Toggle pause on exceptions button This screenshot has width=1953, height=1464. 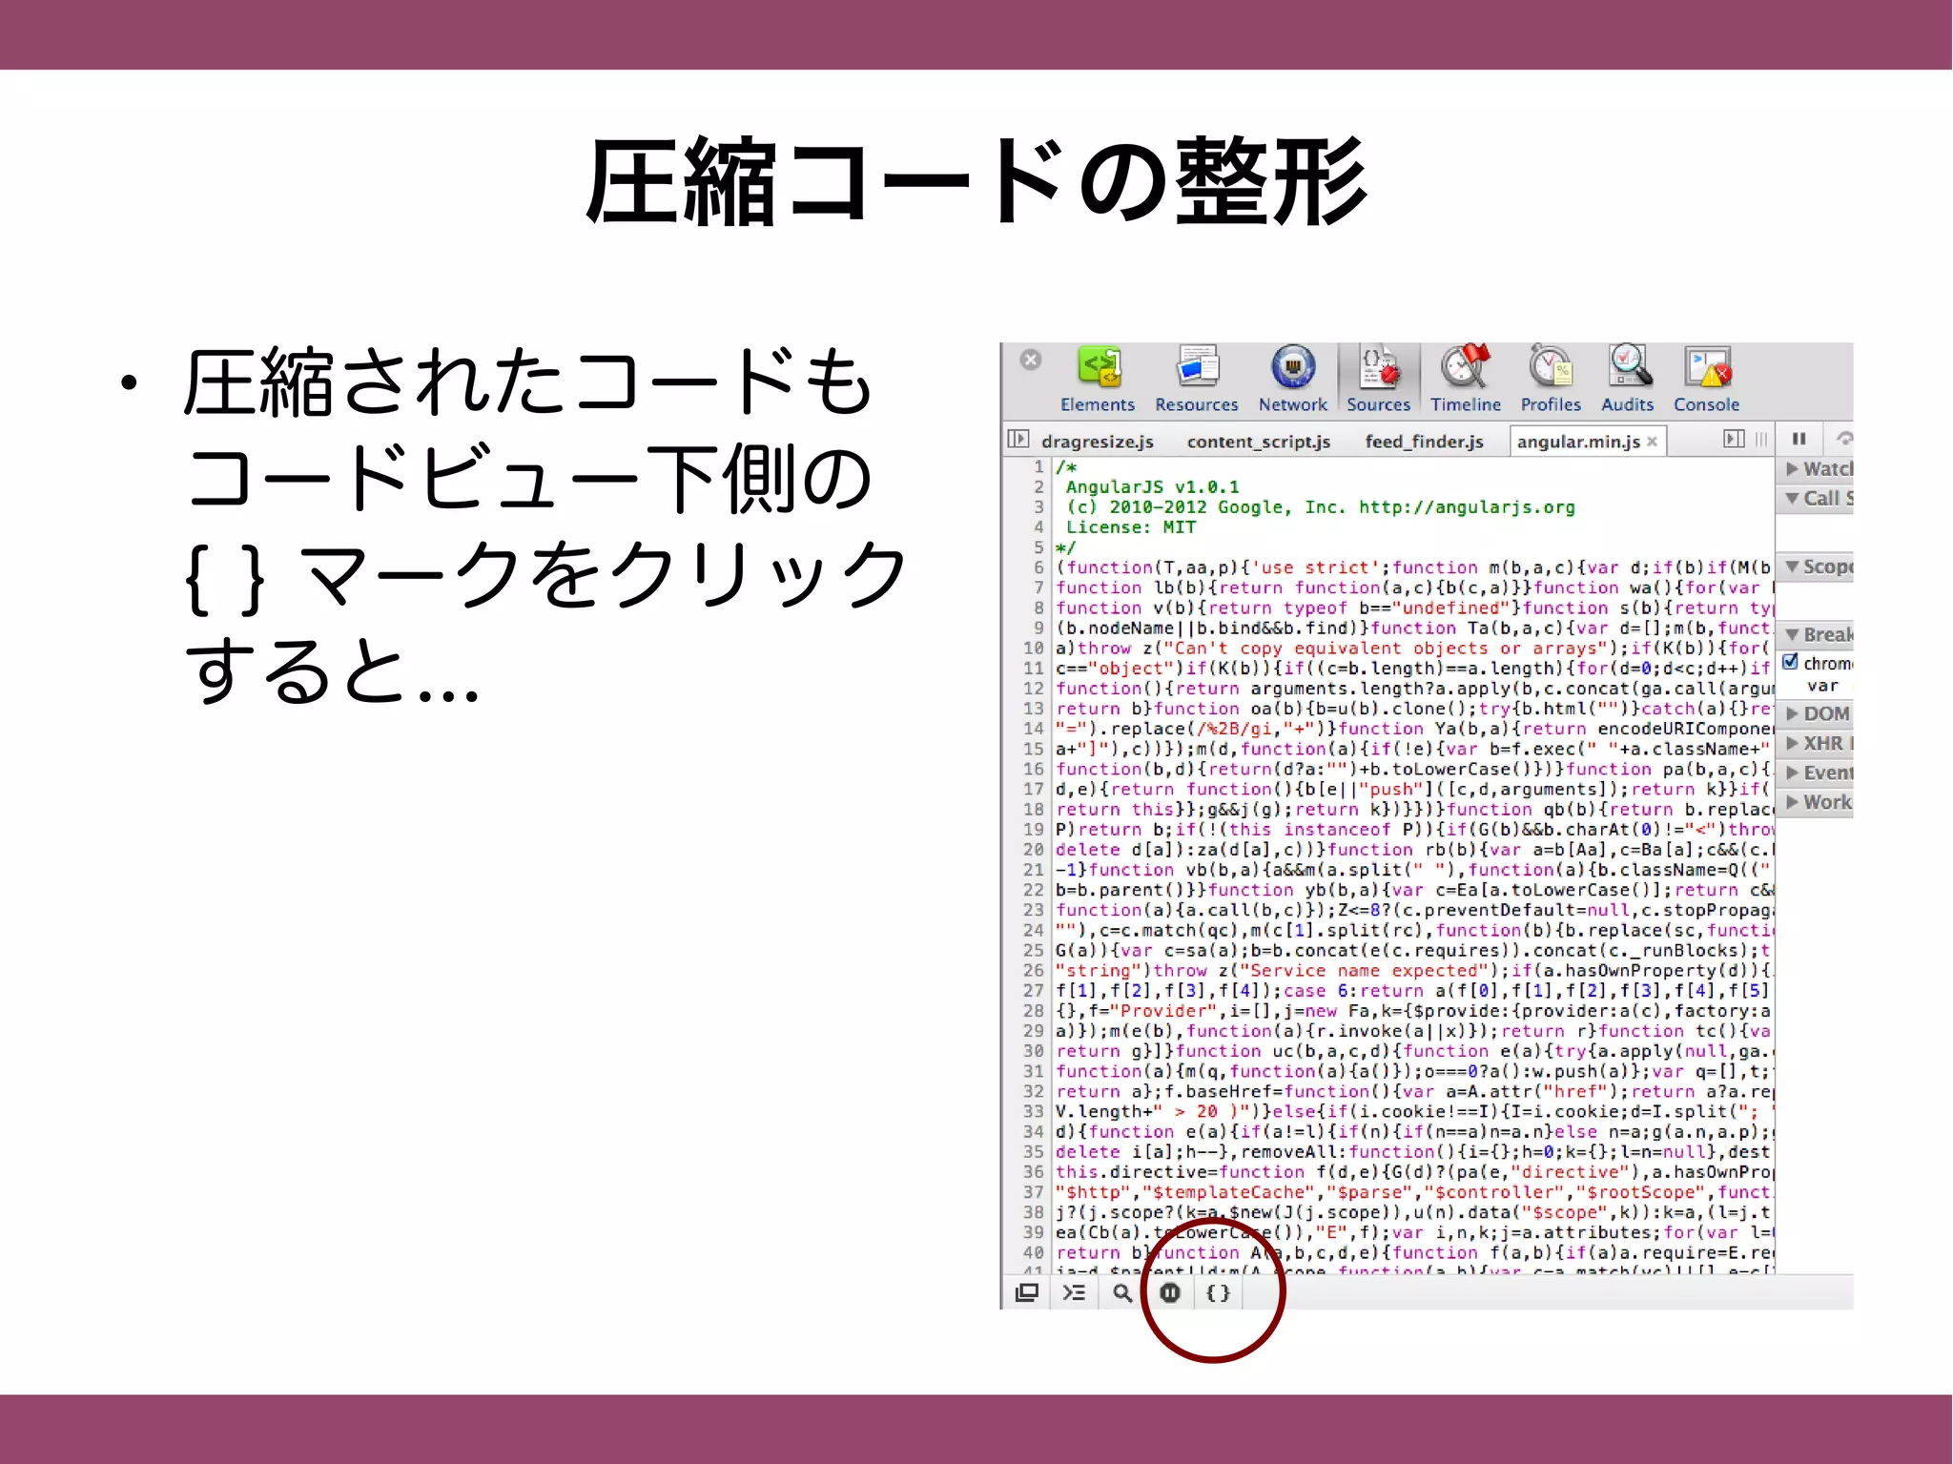pos(1170,1293)
